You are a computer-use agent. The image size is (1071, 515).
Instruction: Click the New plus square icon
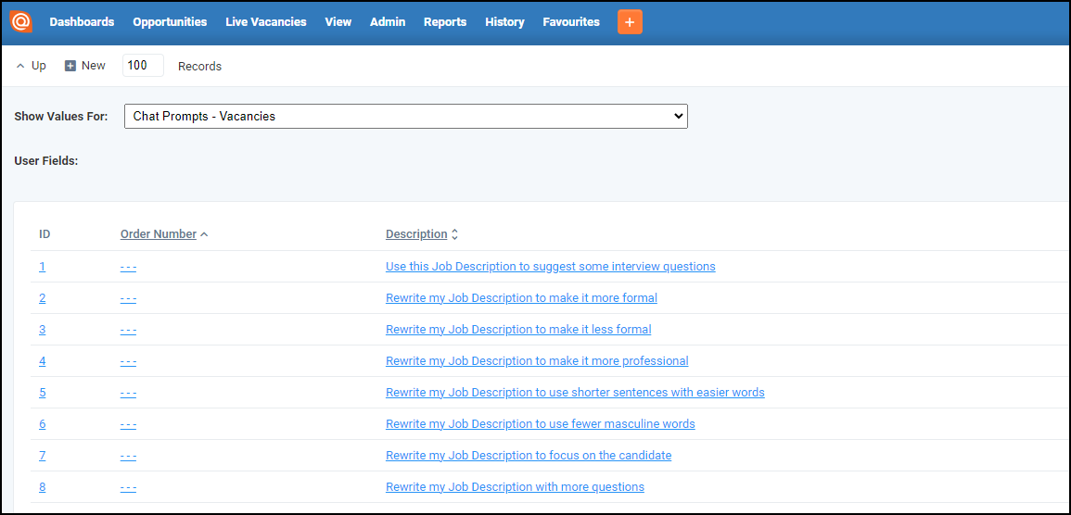pyautogui.click(x=70, y=66)
